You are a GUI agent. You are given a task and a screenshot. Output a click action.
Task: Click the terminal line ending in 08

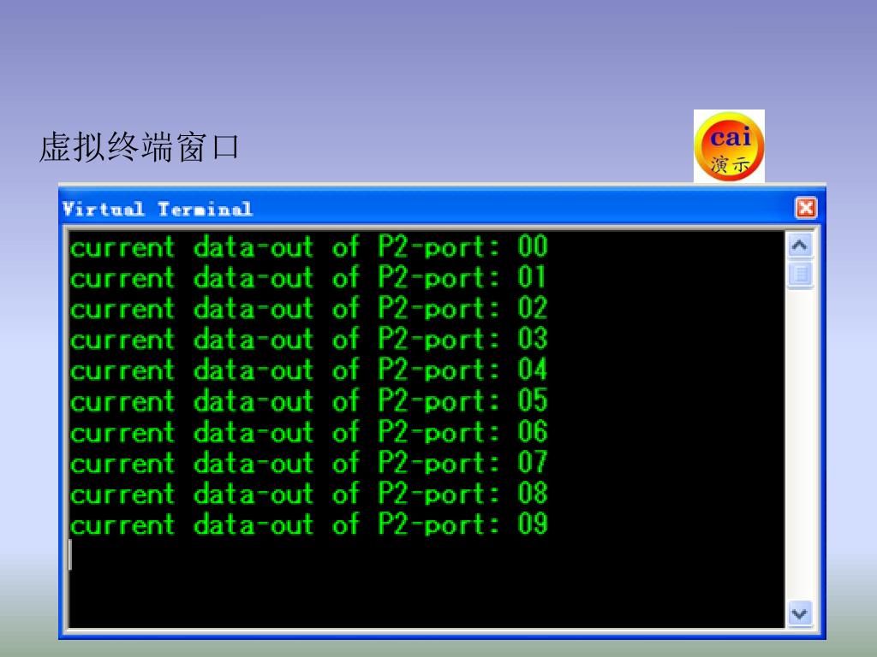coord(308,494)
